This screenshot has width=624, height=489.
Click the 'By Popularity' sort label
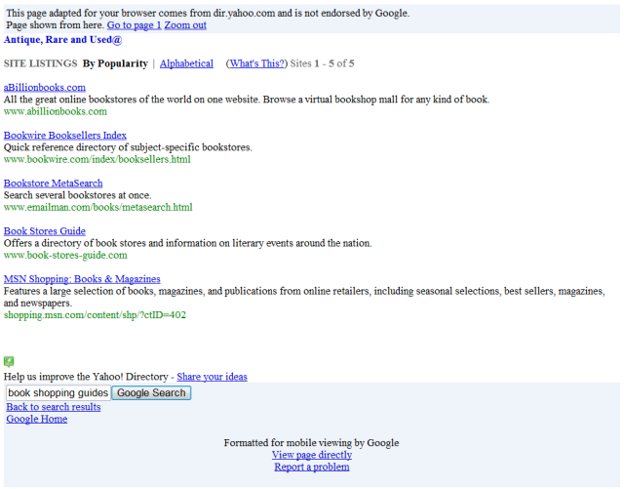(x=115, y=63)
